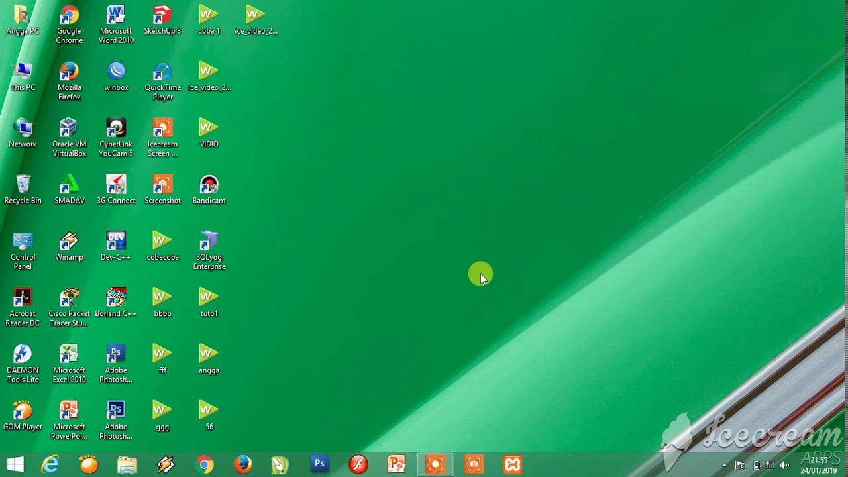Select the VIDIO file icon
The width and height of the screenshot is (848, 477).
point(209,133)
